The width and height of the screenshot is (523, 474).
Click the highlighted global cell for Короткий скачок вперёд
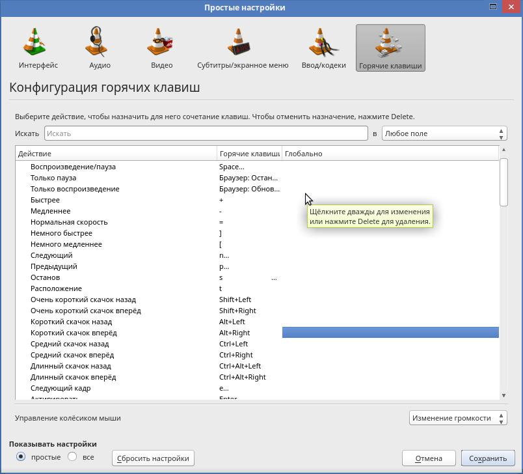[x=390, y=333]
